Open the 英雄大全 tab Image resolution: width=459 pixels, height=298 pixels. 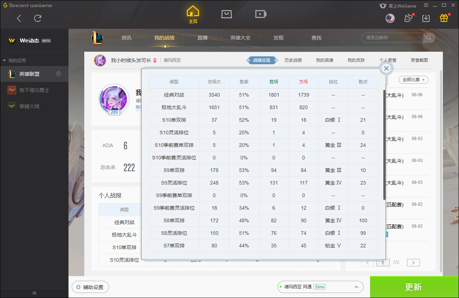tap(240, 38)
